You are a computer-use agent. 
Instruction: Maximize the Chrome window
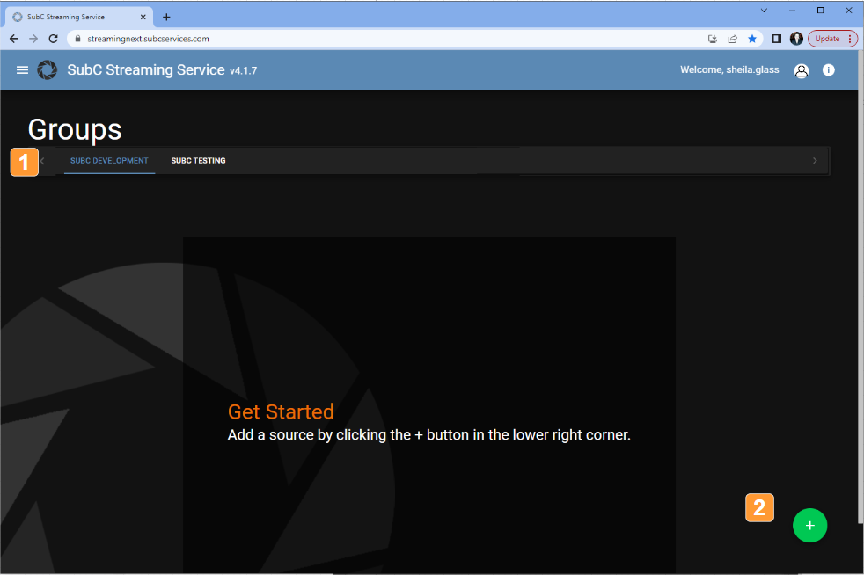point(821,10)
